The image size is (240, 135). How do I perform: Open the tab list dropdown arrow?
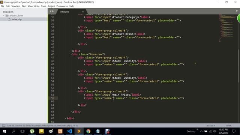point(237,11)
